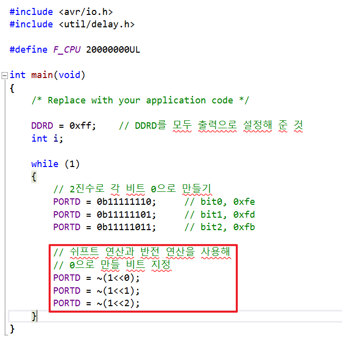Click 'PORTD = 0b11111110;' line
The width and height of the screenshot is (342, 337).
105,202
